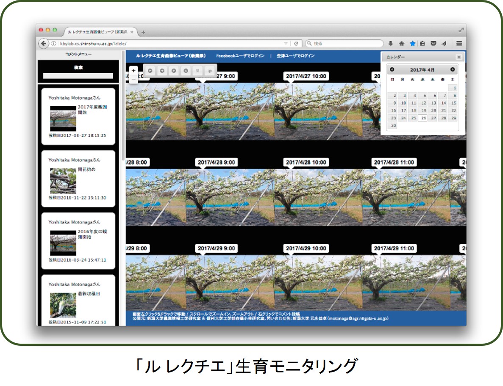Click the map zoom-out minus button

pos(133,79)
